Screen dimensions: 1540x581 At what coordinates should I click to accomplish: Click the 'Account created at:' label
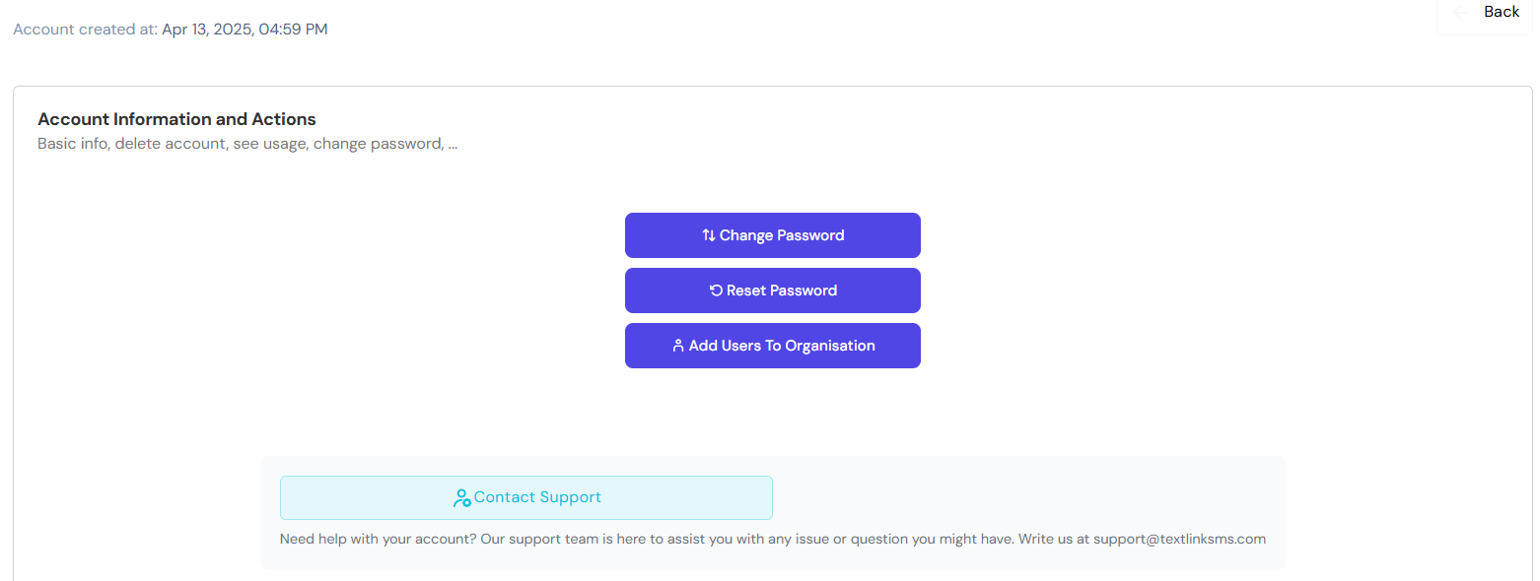tap(85, 30)
